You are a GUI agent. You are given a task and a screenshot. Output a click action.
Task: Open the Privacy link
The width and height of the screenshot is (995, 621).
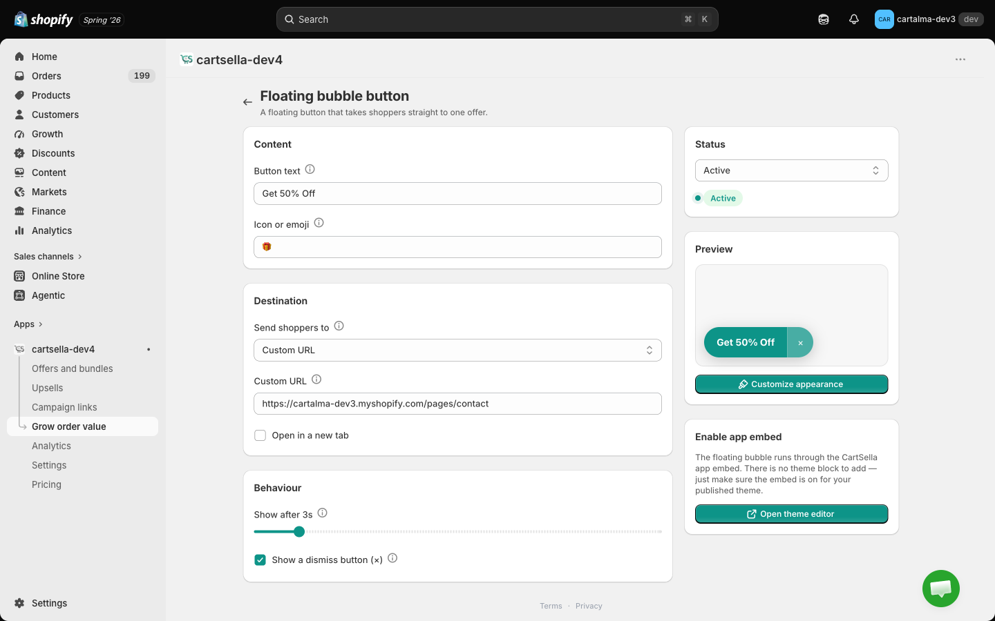pyautogui.click(x=589, y=606)
